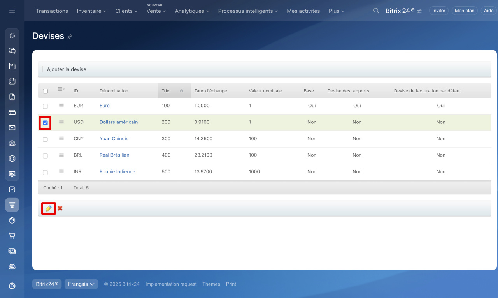Open the Français language dropdown
The height and width of the screenshot is (298, 498).
(81, 284)
